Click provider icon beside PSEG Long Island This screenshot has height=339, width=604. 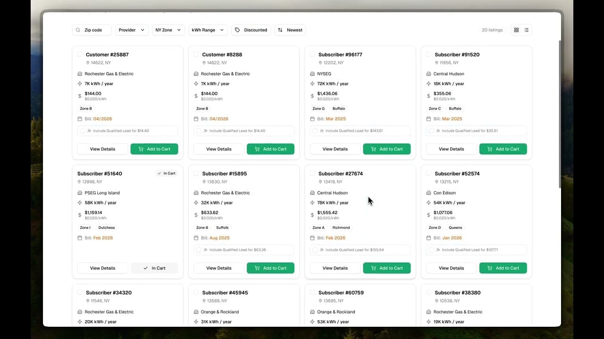[x=80, y=193]
